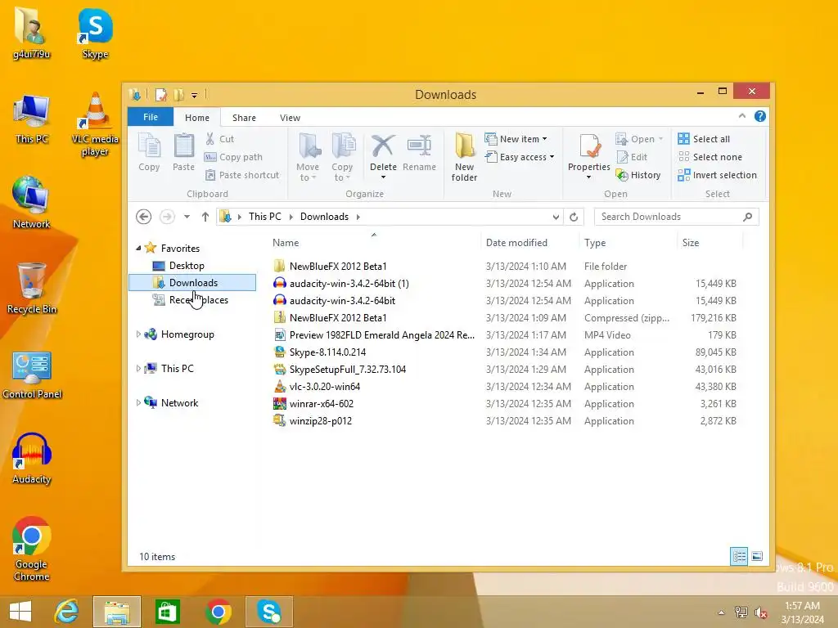Open the File menu tab
The image size is (838, 628).
[151, 117]
